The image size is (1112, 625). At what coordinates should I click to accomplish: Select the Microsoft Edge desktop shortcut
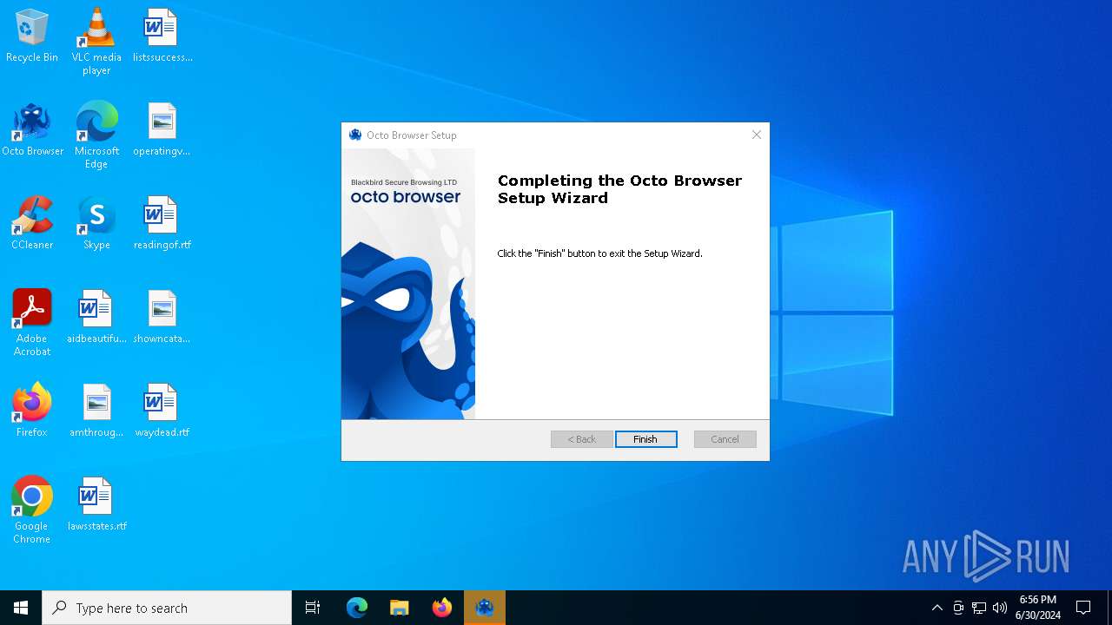(x=96, y=135)
